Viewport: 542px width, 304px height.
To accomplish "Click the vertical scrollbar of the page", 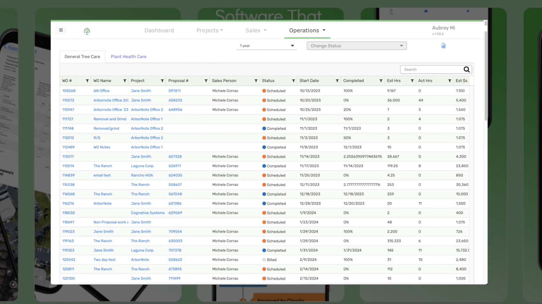I will tap(486, 76).
